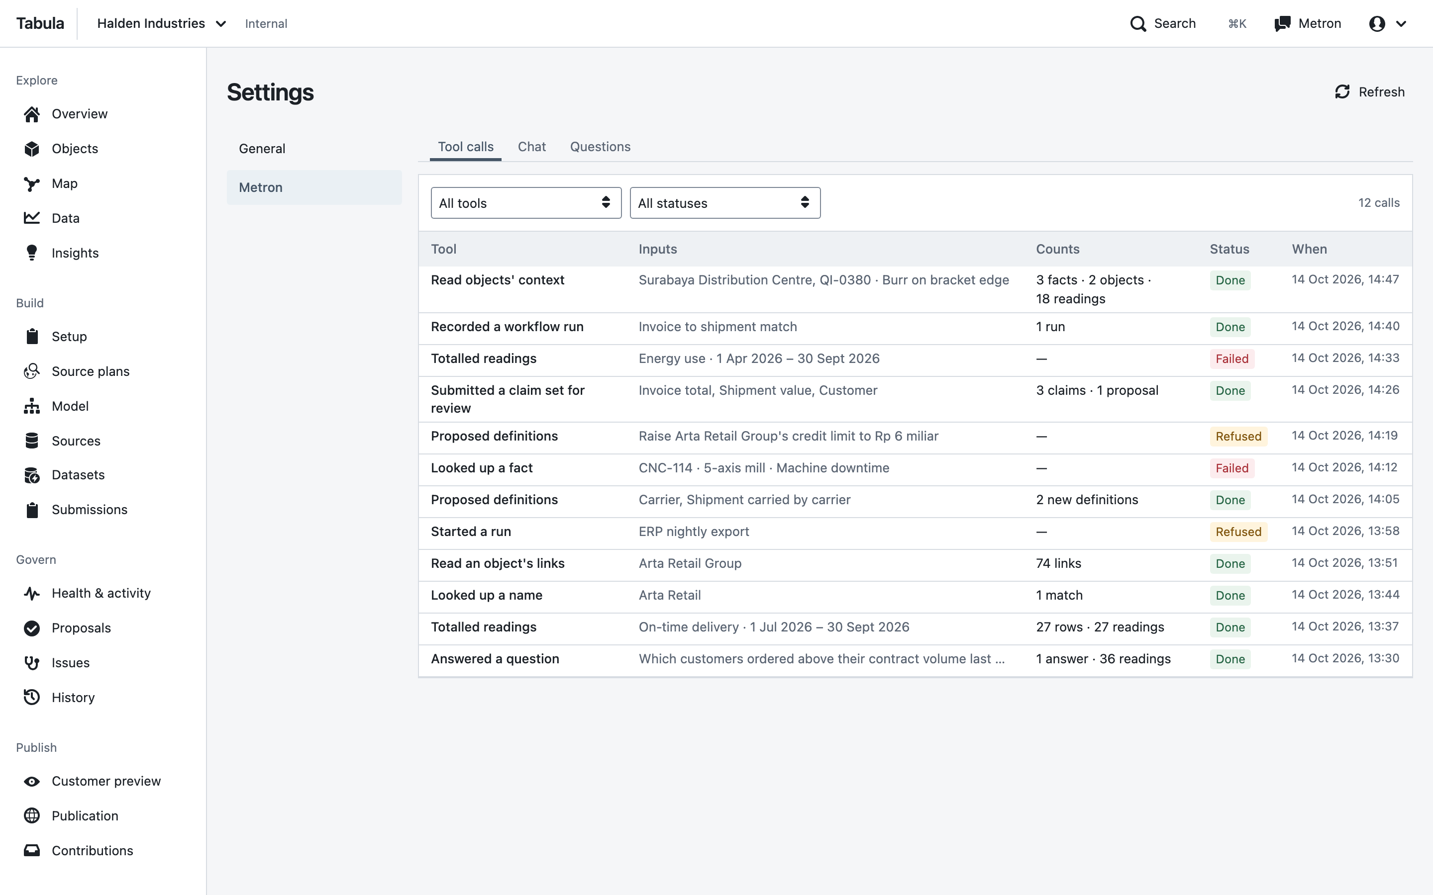Switch to the Tool calls tab
Image resolution: width=1433 pixels, height=895 pixels.
coord(465,147)
